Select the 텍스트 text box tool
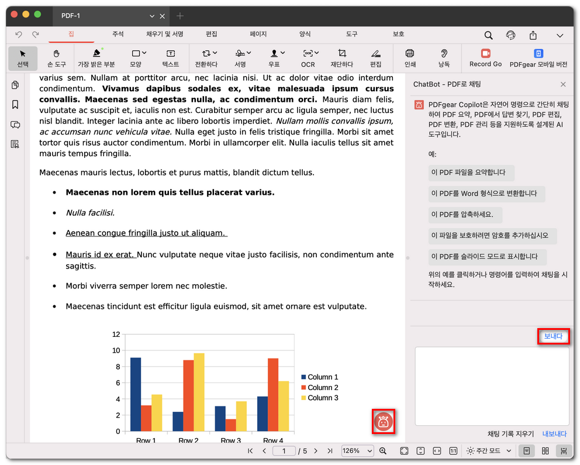This screenshot has height=465, width=580. point(171,58)
